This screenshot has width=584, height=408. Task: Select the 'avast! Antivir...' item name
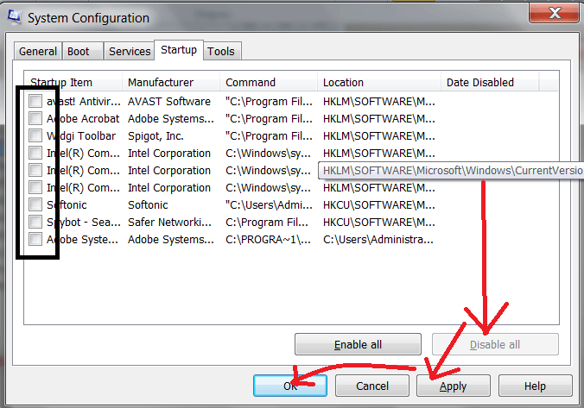pyautogui.click(x=84, y=101)
